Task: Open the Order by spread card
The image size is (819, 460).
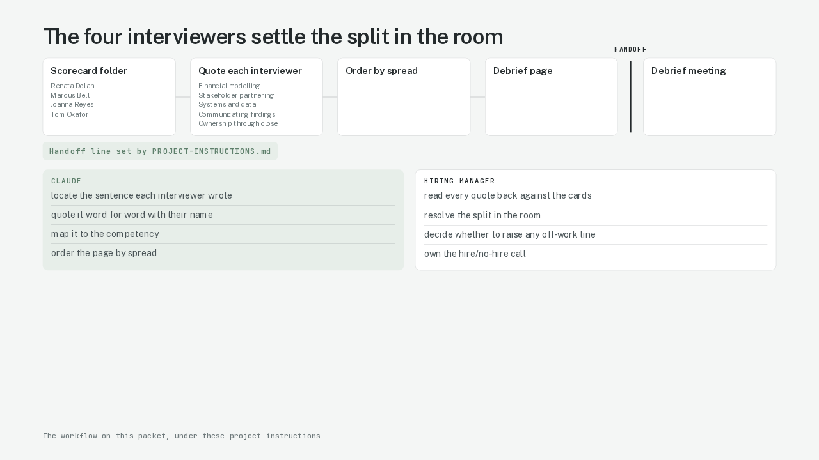Action: point(404,97)
